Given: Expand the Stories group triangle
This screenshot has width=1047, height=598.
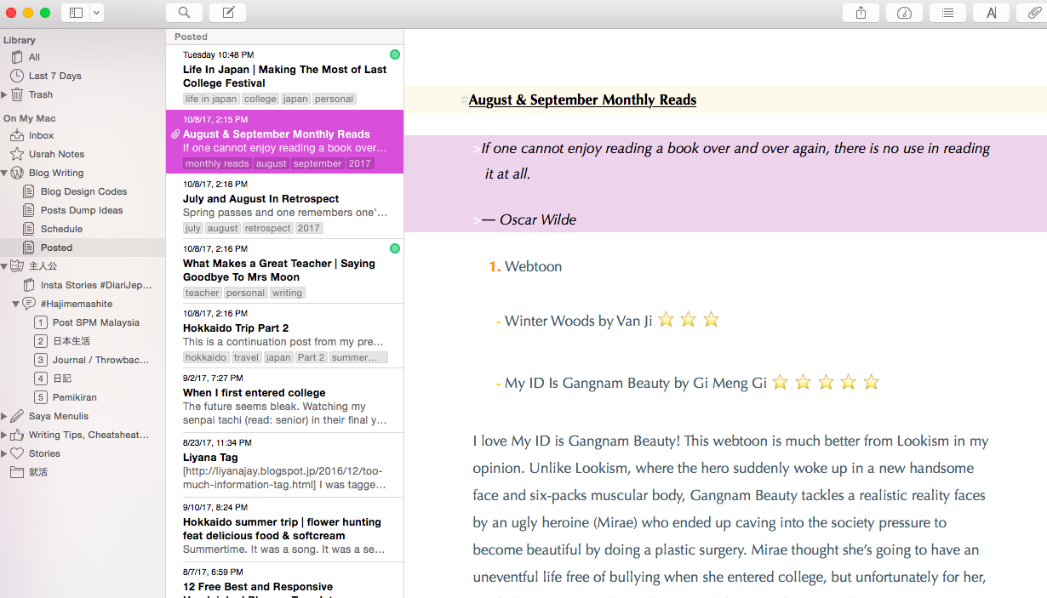Looking at the screenshot, I should pyautogui.click(x=4, y=453).
